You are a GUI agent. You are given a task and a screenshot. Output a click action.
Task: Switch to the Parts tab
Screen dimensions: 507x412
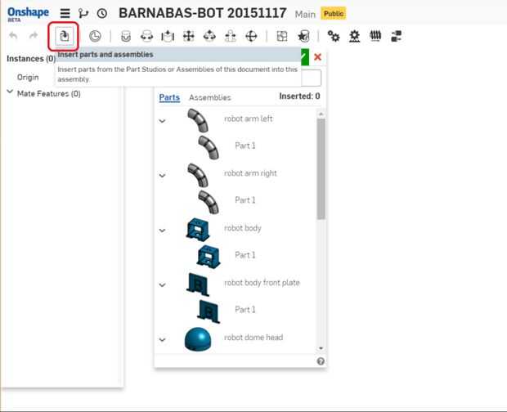point(169,97)
